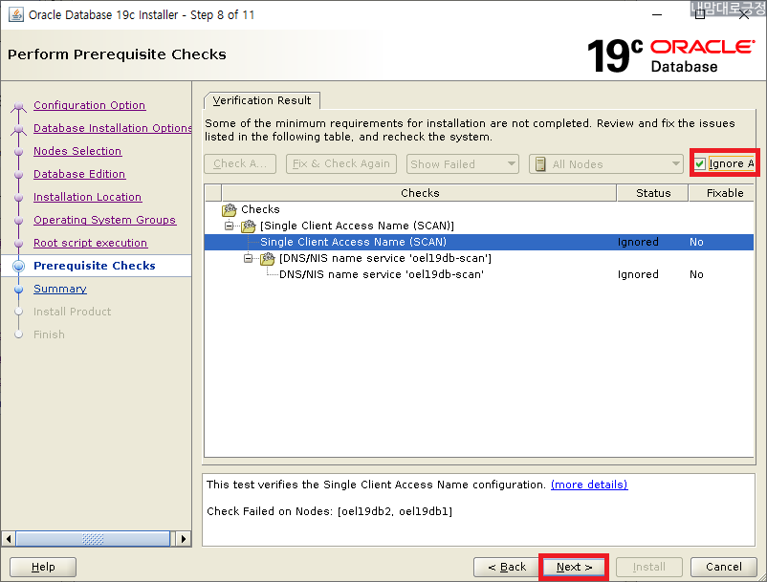
Task: Open the more details link
Action: coord(589,485)
